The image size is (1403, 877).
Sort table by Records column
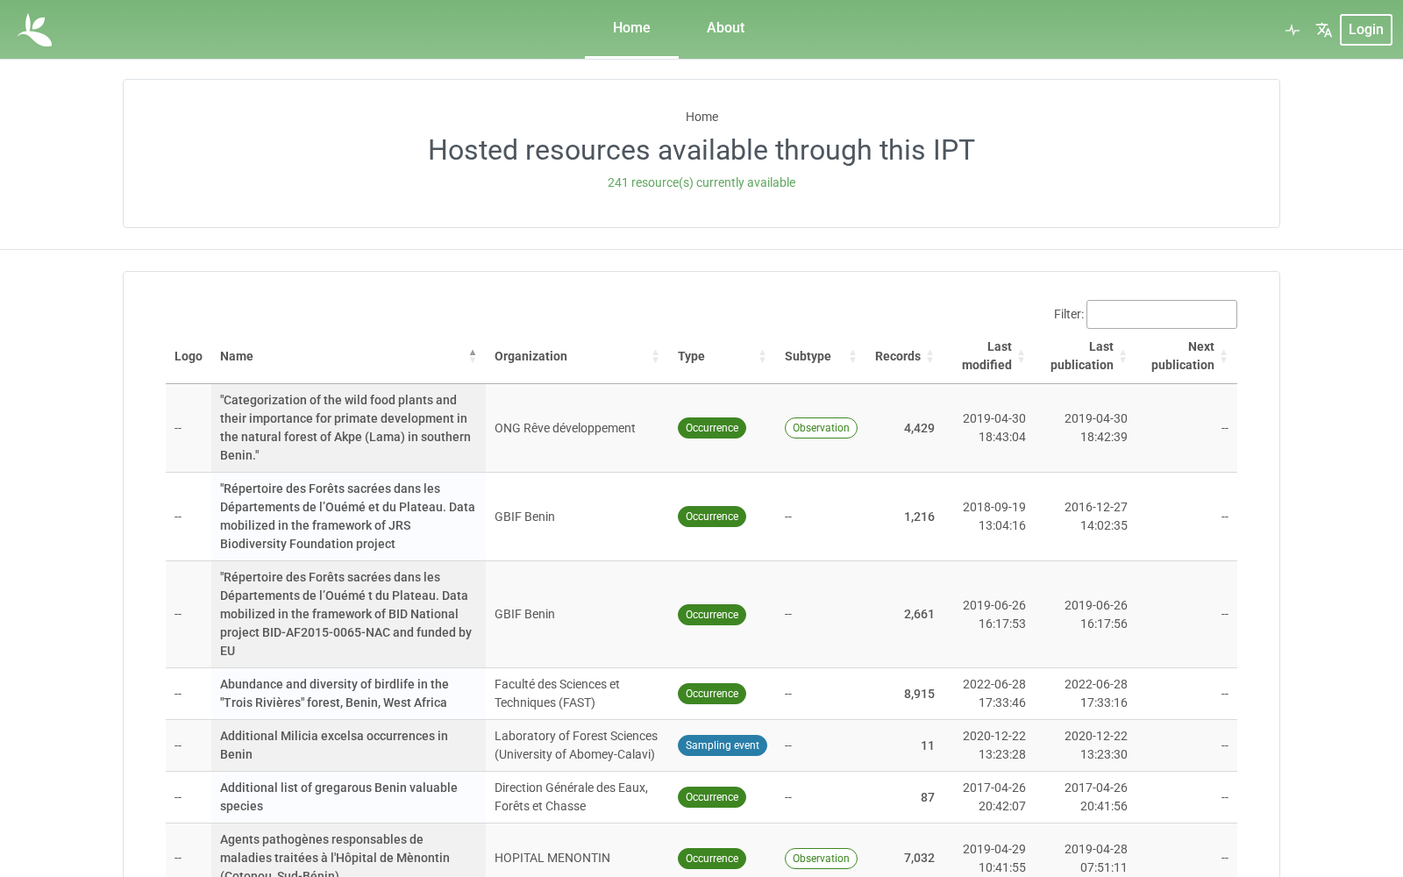point(905,356)
